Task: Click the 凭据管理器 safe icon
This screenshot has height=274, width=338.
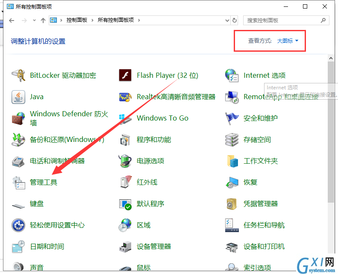Action: pyautogui.click(x=232, y=204)
